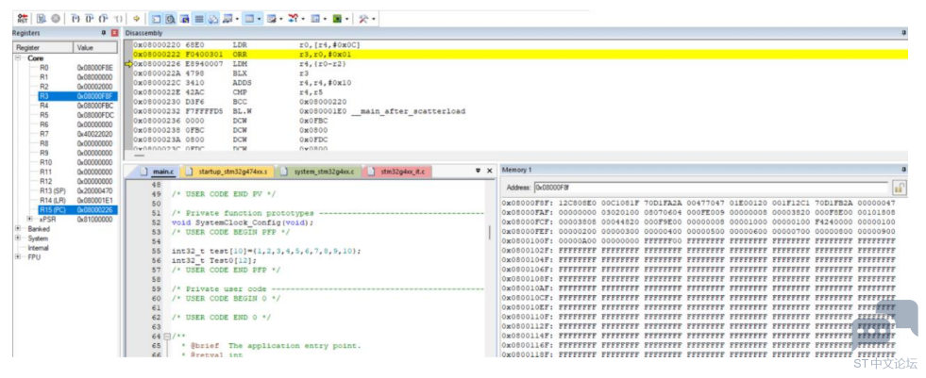Close the Registers panel with red X
The width and height of the screenshot is (926, 378).
[114, 33]
